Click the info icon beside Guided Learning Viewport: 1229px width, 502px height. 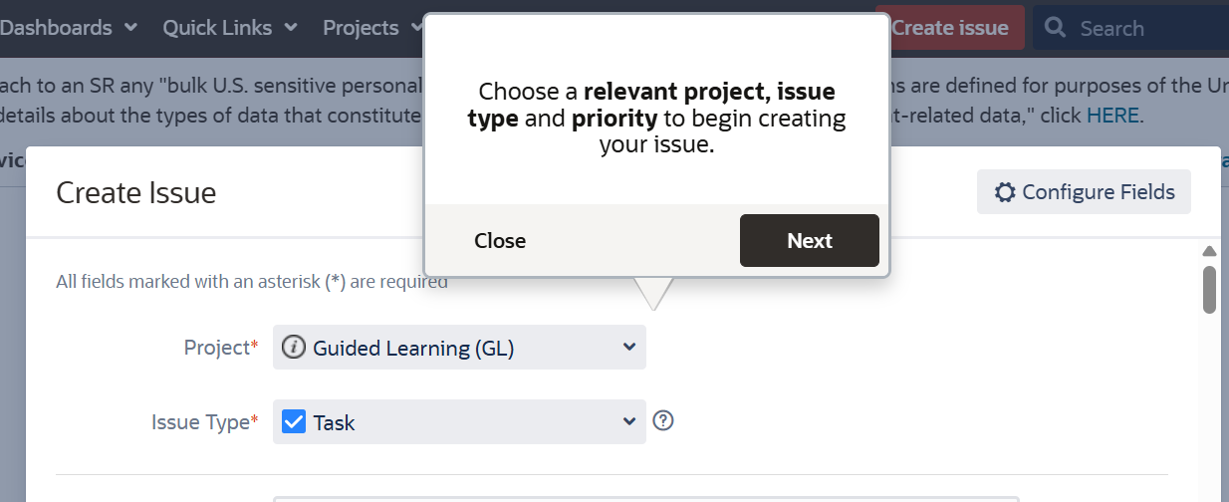click(x=293, y=348)
